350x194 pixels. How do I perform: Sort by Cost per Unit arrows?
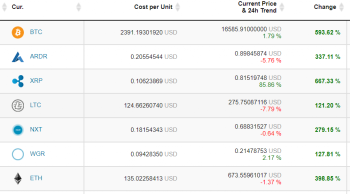point(177,7)
